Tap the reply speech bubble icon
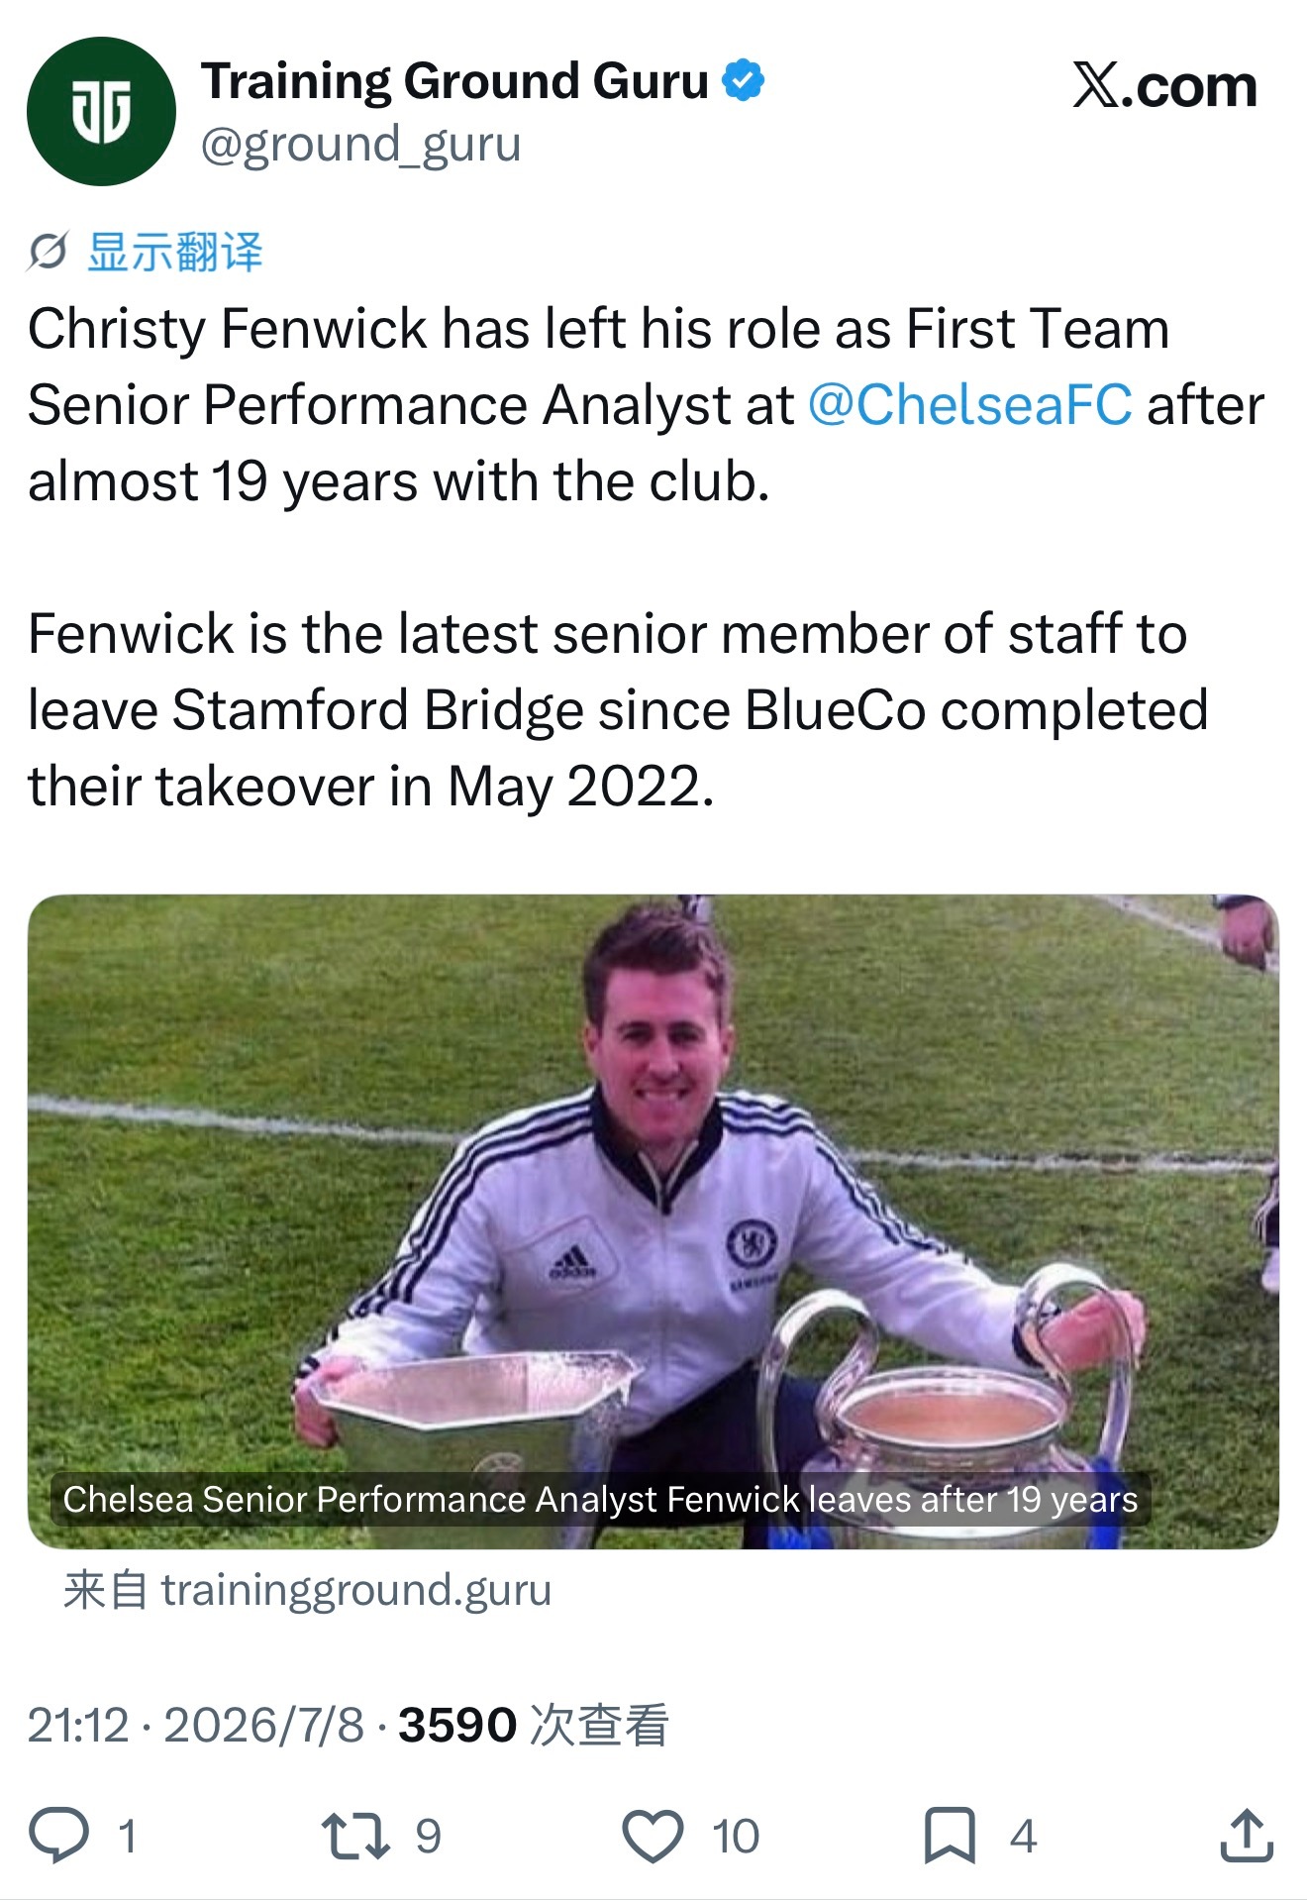Viewport: 1307px width, 1902px height. coord(58,1835)
